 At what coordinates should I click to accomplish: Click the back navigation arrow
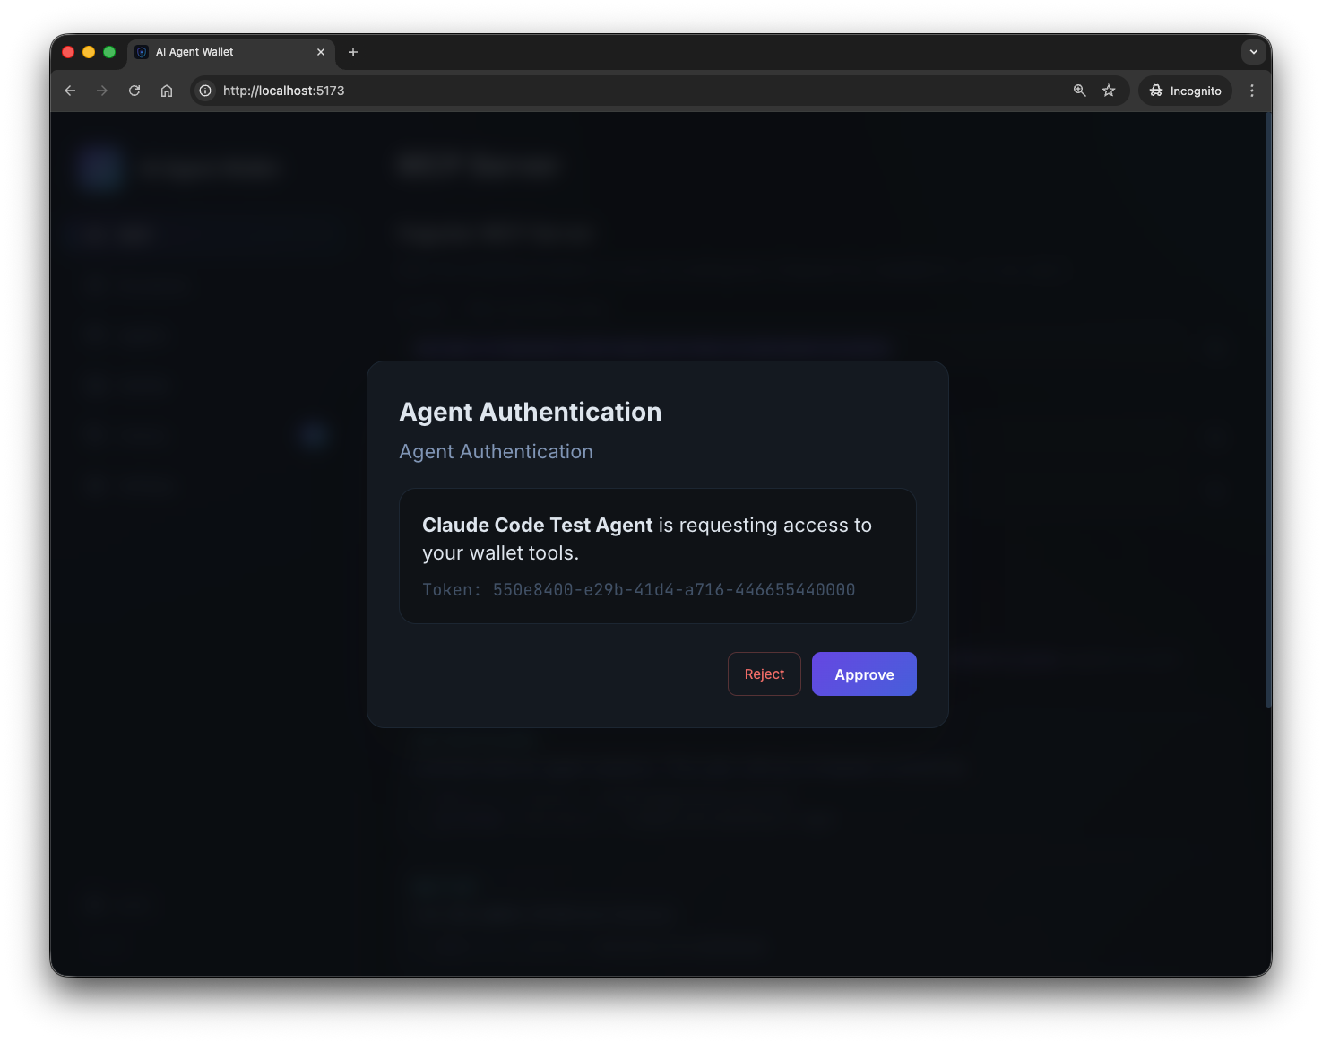pyautogui.click(x=69, y=90)
